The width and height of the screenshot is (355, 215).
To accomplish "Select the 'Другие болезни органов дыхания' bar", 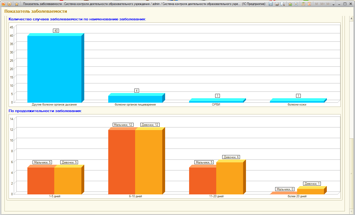I will [54, 69].
